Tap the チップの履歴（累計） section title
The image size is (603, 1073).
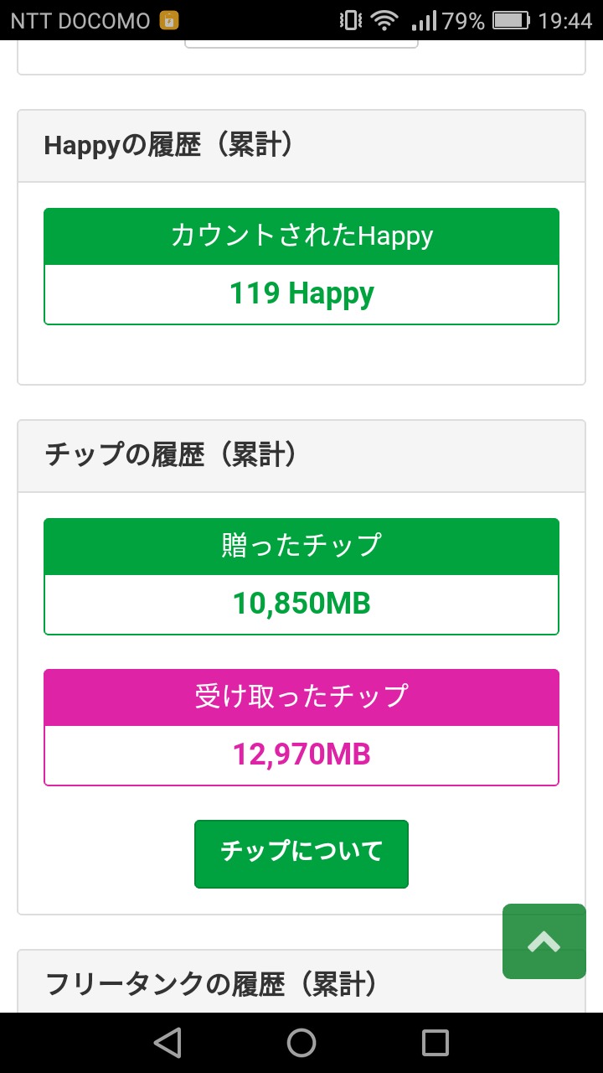tap(171, 455)
